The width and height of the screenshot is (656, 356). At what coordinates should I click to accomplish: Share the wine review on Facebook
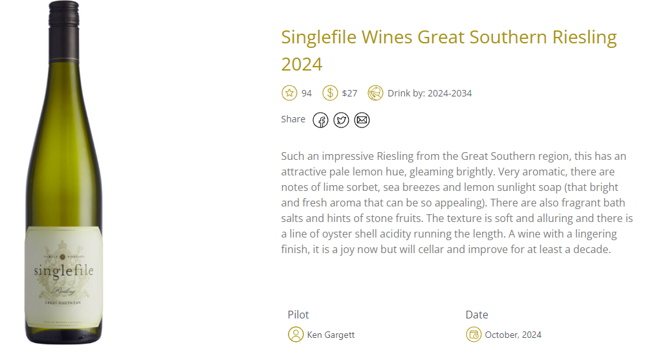(x=320, y=120)
